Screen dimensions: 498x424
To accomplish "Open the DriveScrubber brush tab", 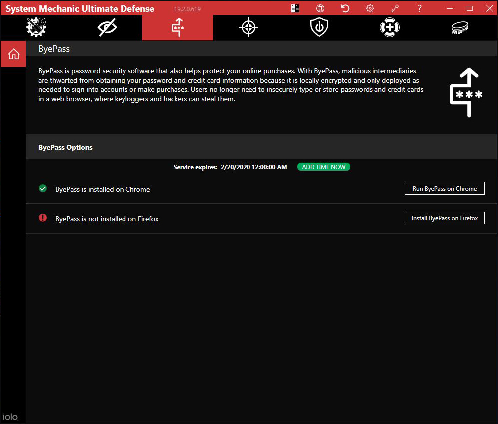I will pos(460,27).
